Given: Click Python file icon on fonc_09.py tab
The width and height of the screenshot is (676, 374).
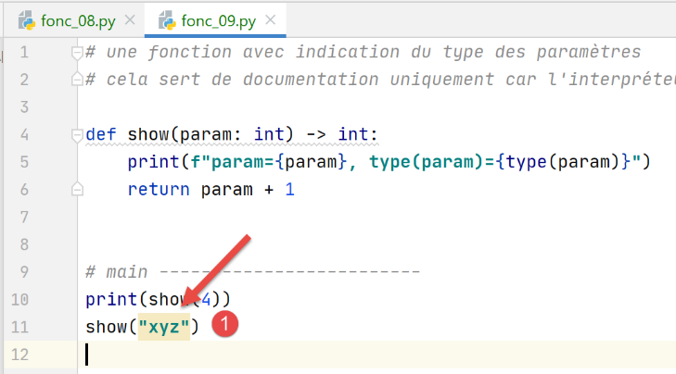Looking at the screenshot, I should coord(167,20).
